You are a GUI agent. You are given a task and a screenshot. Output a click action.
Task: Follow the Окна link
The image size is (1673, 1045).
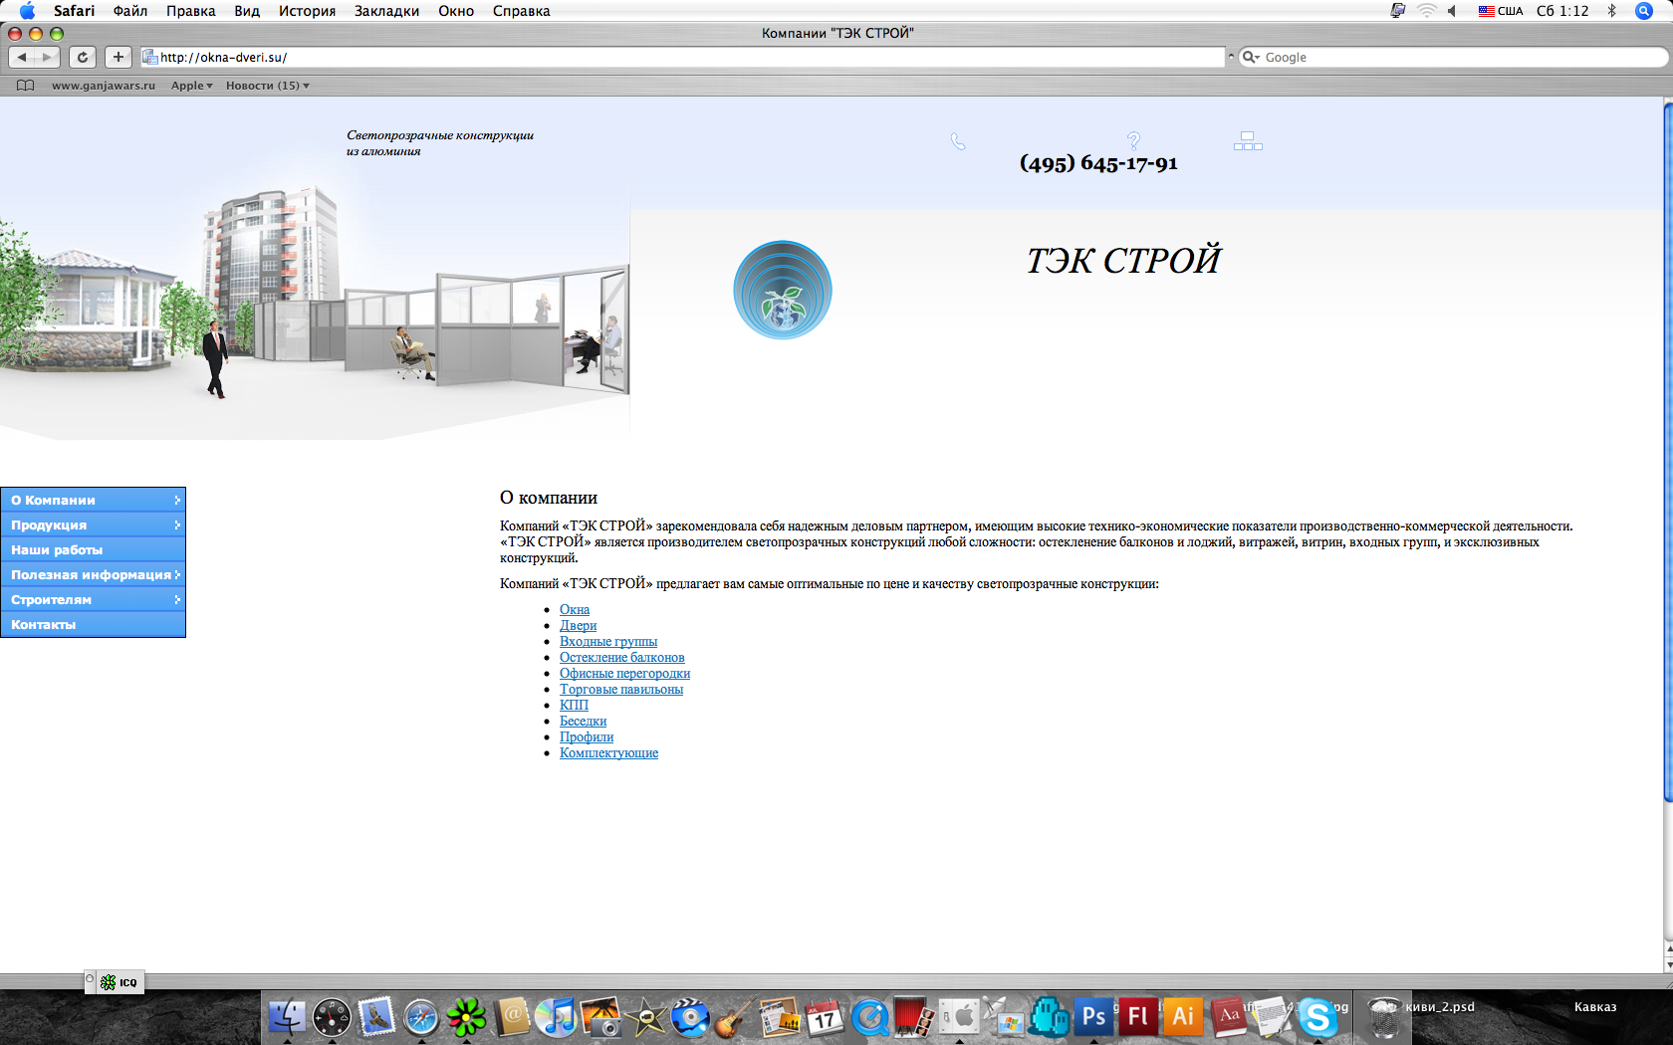tap(575, 609)
